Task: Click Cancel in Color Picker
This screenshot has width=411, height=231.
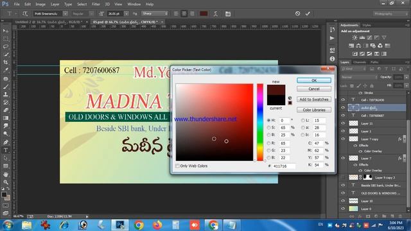Action: tap(314, 89)
